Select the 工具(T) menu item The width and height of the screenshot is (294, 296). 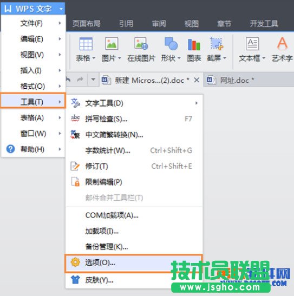point(33,101)
